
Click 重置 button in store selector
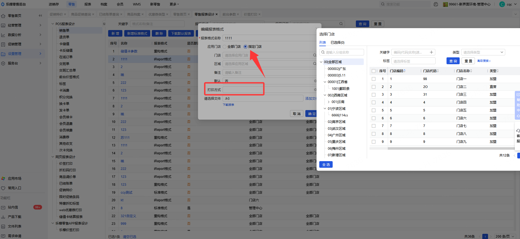click(x=468, y=61)
